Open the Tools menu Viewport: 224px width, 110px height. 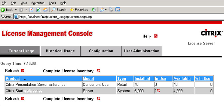tap(52, 3)
